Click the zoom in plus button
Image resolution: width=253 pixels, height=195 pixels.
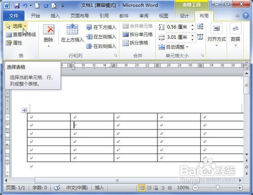(x=239, y=187)
